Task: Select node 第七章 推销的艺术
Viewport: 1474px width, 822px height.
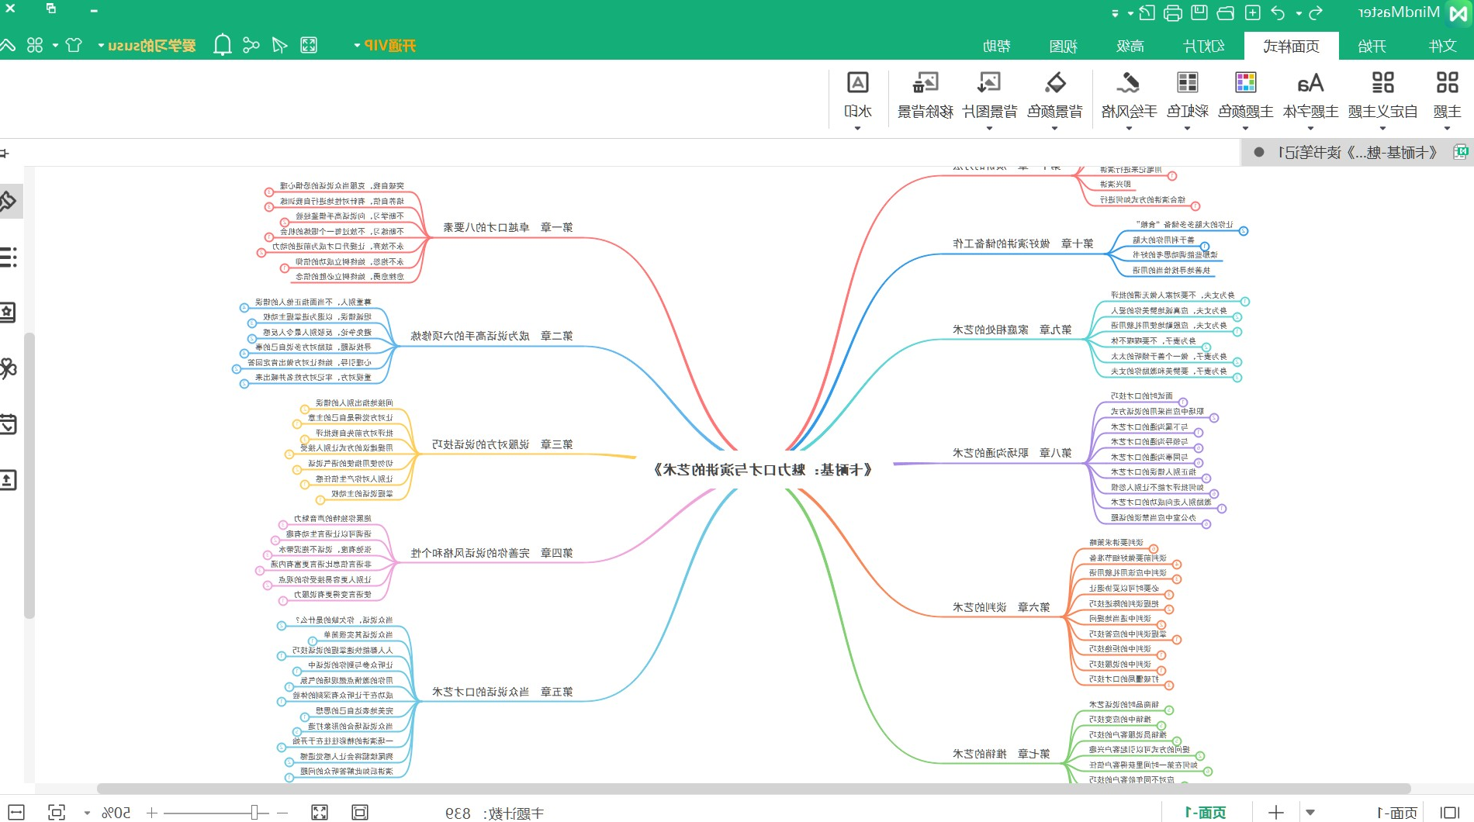Action: (x=1001, y=754)
